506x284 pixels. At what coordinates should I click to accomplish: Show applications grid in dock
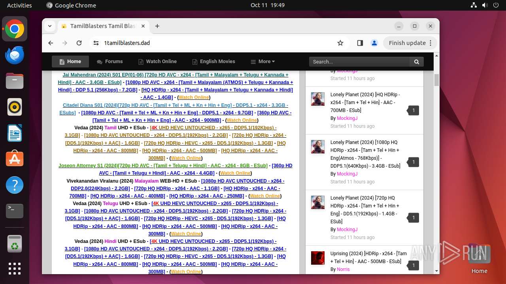tap(15, 269)
